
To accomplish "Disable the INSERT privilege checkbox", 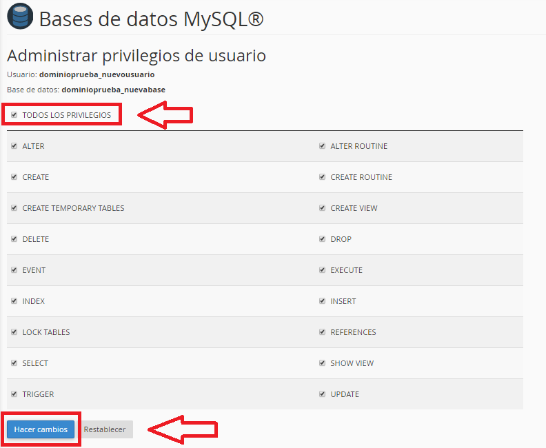I will (x=322, y=301).
